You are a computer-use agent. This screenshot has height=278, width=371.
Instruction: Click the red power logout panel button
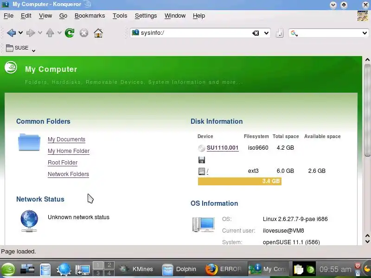pyautogui.click(x=358, y=265)
